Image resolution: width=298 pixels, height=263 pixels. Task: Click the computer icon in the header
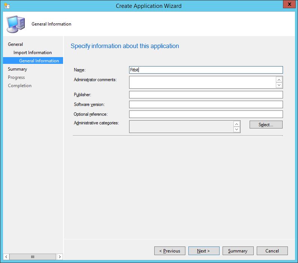(x=16, y=24)
